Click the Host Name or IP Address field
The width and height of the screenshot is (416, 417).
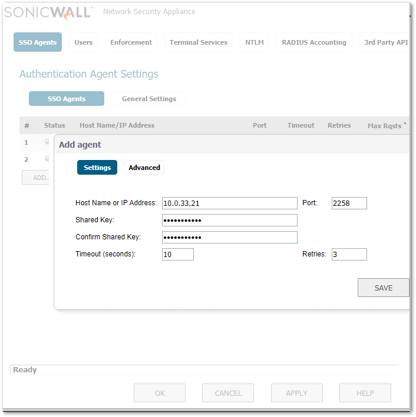(229, 203)
